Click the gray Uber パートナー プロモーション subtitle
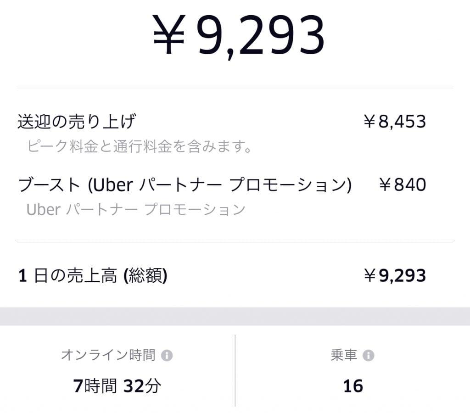Image resolution: width=470 pixels, height=413 pixels. [136, 209]
